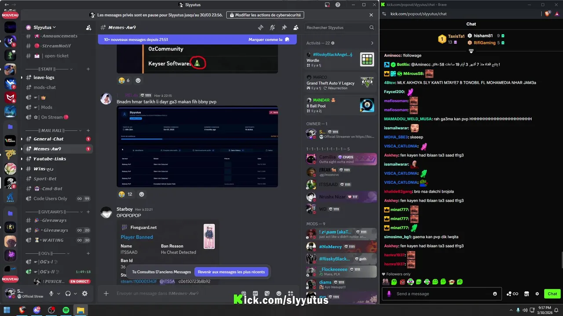The height and width of the screenshot is (316, 563).
Task: Open emoji picker in Kick chat input
Action: 495,294
